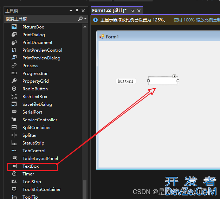Image resolution: width=220 pixels, height=199 pixels.
Task: Select the ToolTip icon
Action: (x=14, y=197)
